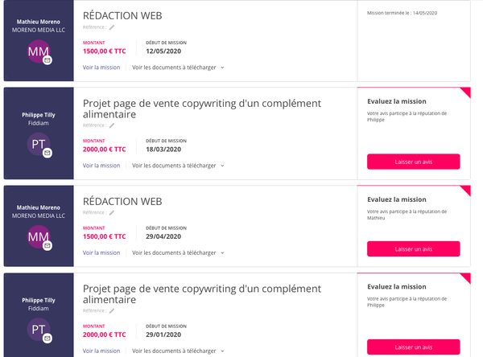View the mission that started 29/01/2020
Screen dimensions: 483x357
point(101,351)
